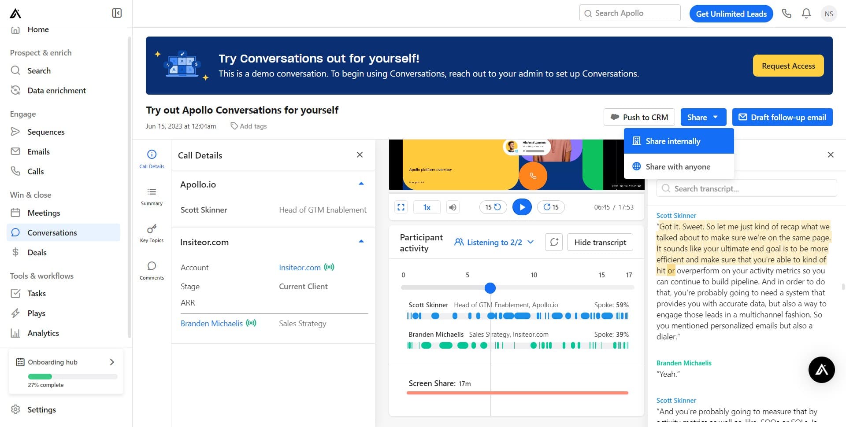Open the phone dialer icon
846x427 pixels.
(787, 14)
